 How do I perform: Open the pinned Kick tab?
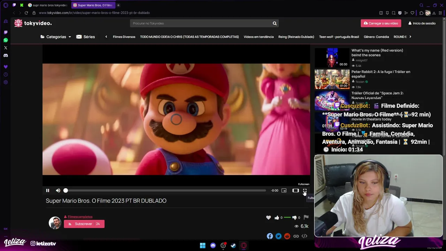pyautogui.click(x=22, y=5)
